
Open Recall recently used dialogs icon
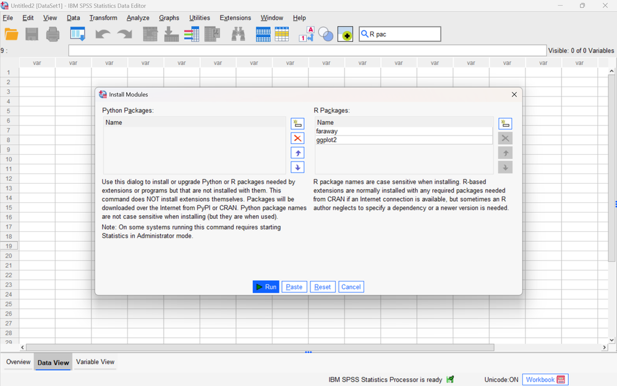[x=77, y=34]
